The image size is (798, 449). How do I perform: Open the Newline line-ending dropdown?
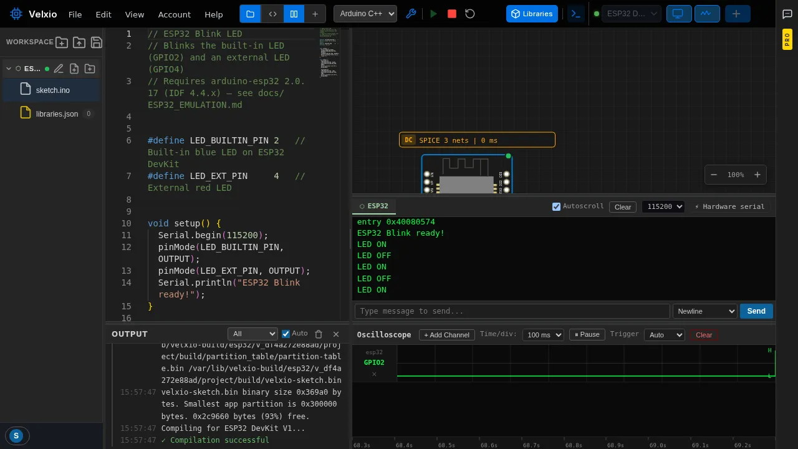(705, 311)
